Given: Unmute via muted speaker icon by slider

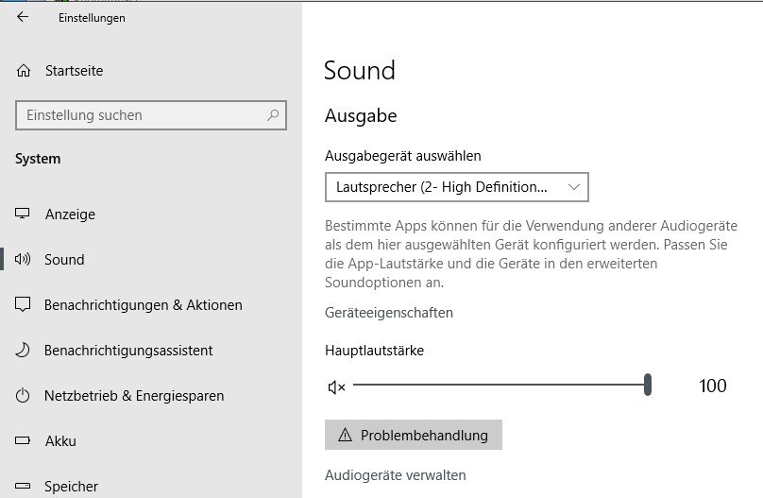Looking at the screenshot, I should pyautogui.click(x=336, y=387).
